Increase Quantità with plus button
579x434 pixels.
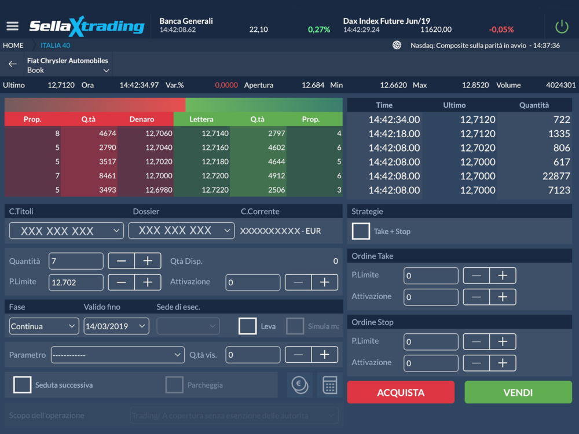pos(148,261)
